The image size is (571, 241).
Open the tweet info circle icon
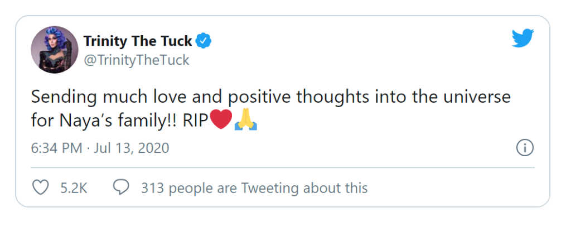[525, 147]
